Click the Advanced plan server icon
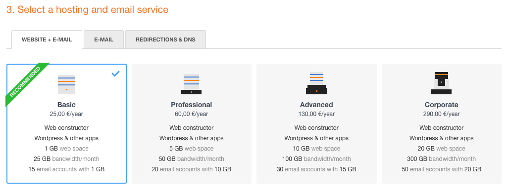508x195 pixels. tap(316, 83)
